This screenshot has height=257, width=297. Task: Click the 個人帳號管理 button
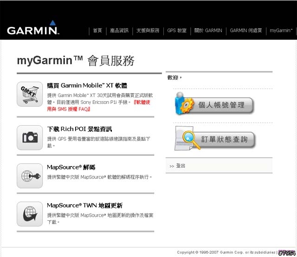[214, 104]
